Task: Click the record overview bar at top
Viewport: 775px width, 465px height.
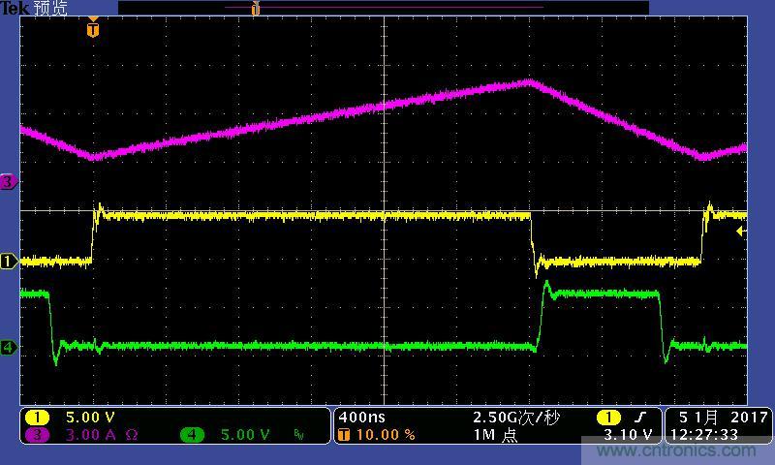Action: (x=383, y=8)
